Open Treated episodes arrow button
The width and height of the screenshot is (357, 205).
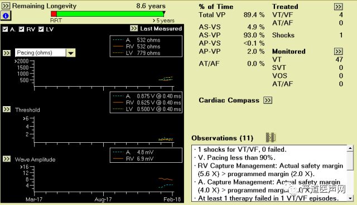pos(339,7)
